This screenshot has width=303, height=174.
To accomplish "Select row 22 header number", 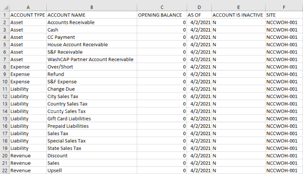I will click(x=4, y=171).
